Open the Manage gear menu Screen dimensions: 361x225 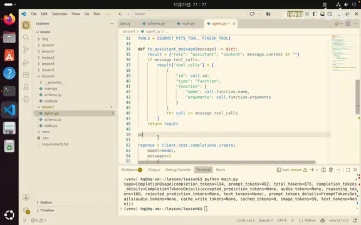(x=26, y=209)
